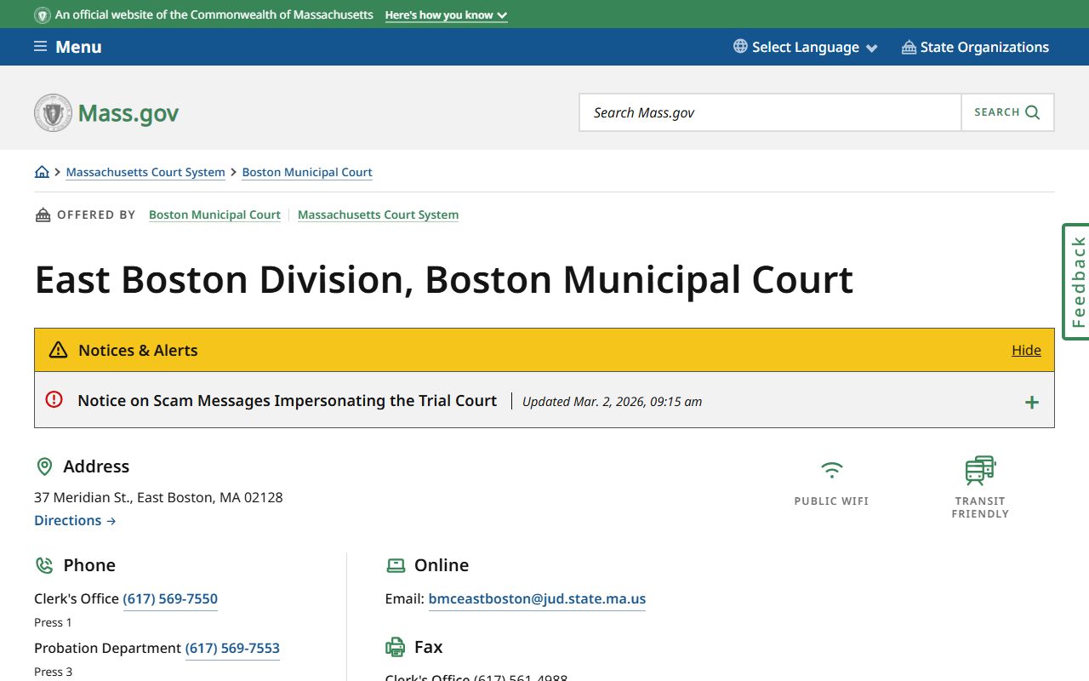Screen dimensions: 1089x681
Task: Open the Feedback side tab
Action: (x=1076, y=282)
